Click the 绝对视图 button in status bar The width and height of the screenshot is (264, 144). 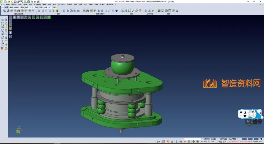pos(224,139)
